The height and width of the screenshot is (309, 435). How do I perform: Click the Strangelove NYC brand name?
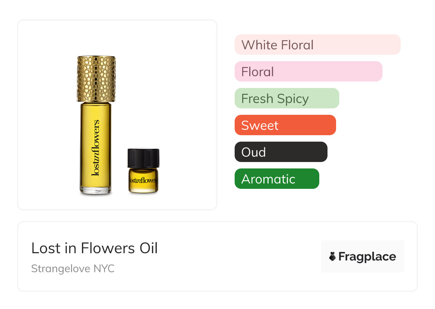pyautogui.click(x=73, y=269)
